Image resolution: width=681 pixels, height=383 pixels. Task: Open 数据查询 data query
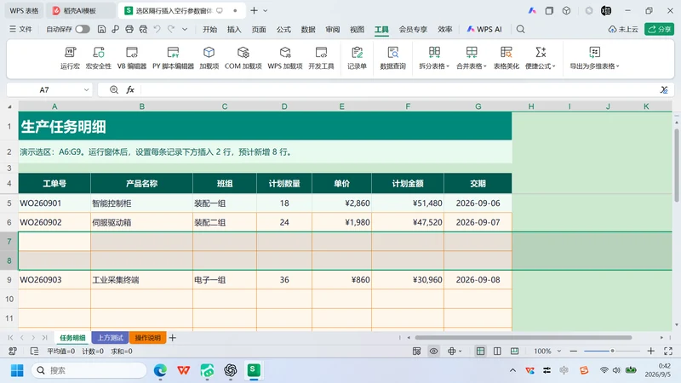[x=392, y=58]
